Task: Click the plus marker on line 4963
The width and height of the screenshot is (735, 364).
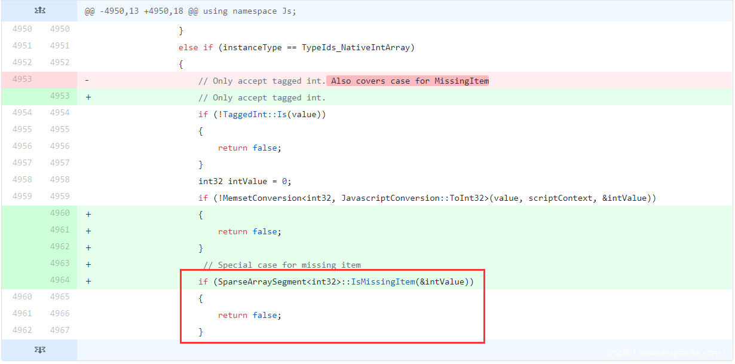Action: pyautogui.click(x=88, y=264)
